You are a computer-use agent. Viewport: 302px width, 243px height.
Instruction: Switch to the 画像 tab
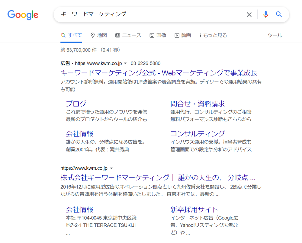click(158, 35)
